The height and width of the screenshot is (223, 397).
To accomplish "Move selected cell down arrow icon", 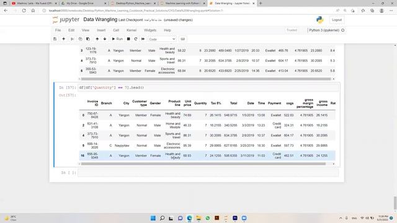I will tap(105, 39).
